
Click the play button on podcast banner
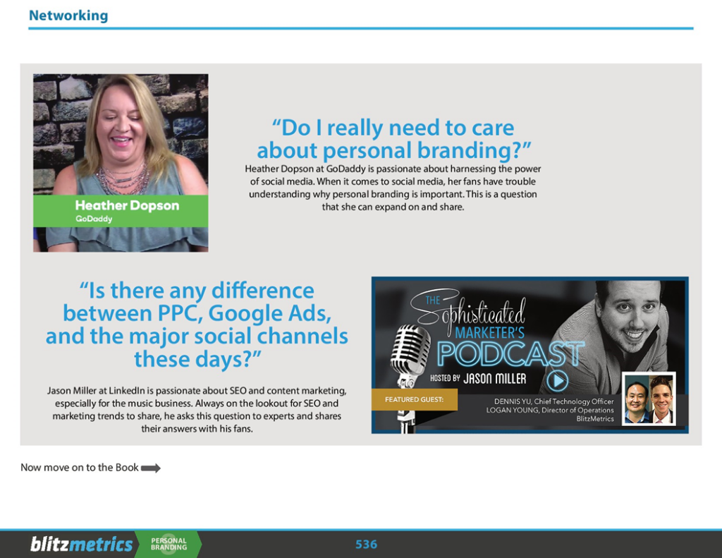[557, 381]
